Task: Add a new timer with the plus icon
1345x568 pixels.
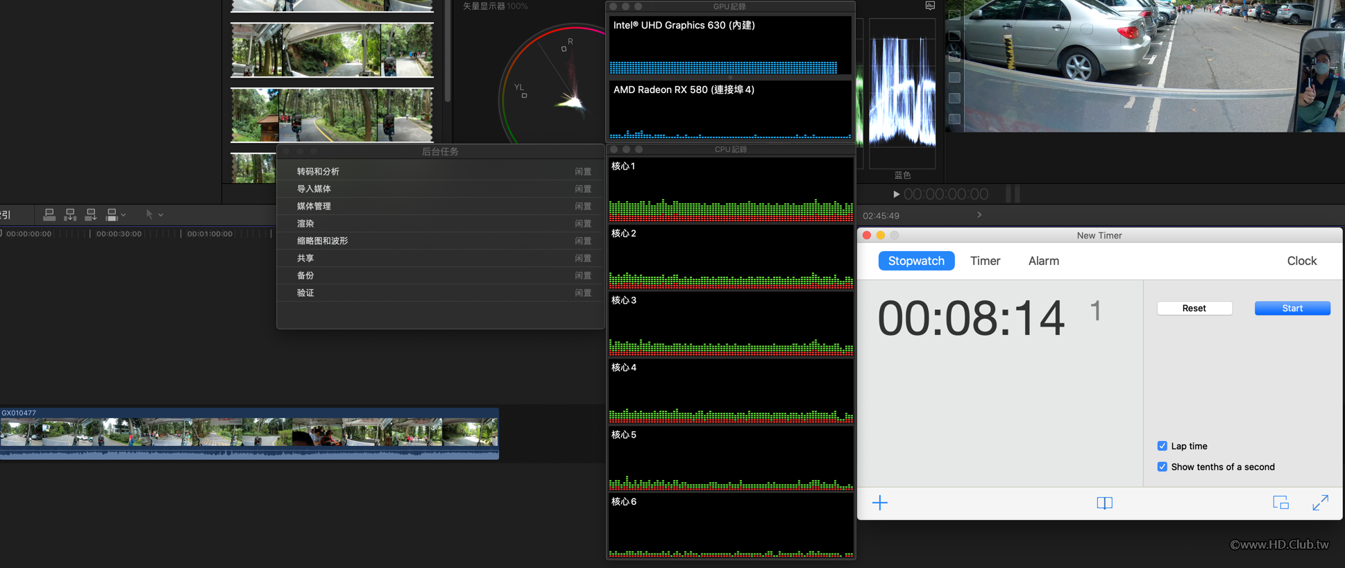Action: coord(880,503)
